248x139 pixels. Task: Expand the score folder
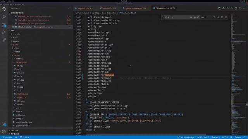point(18,108)
